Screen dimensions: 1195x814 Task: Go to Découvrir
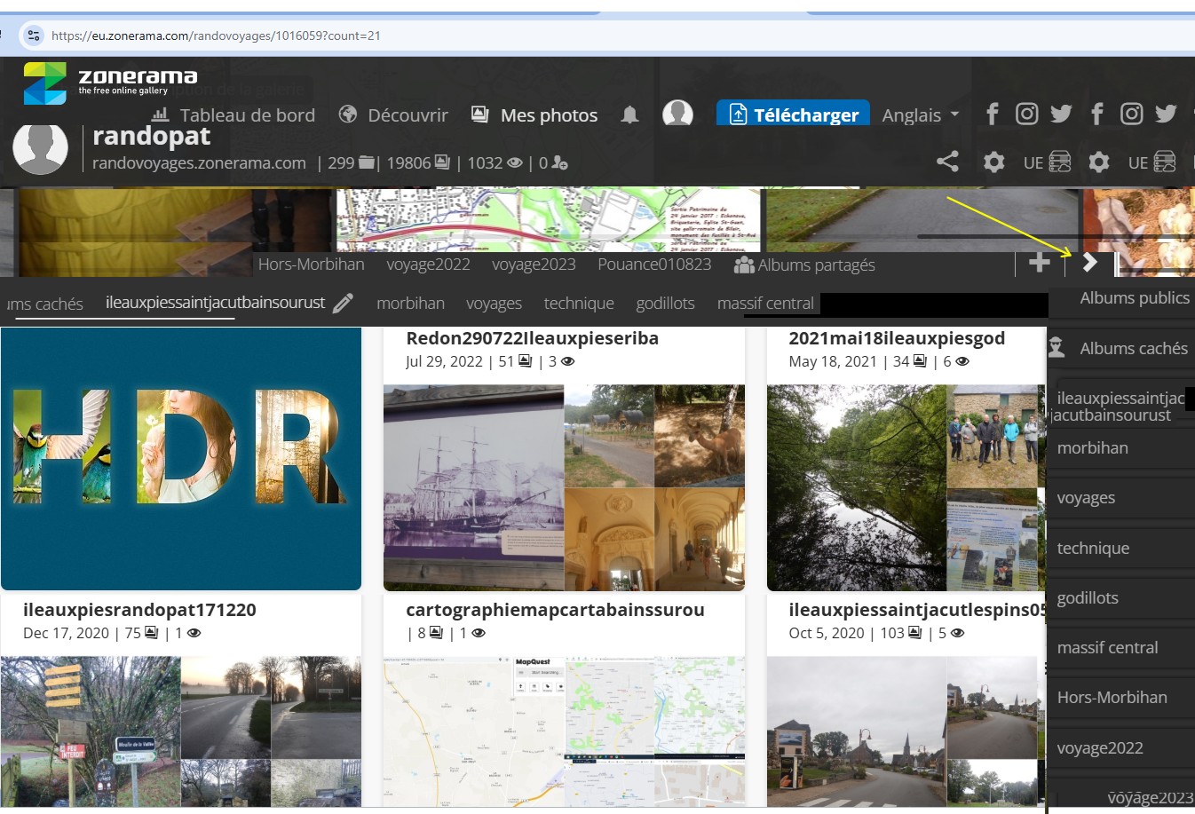point(393,115)
